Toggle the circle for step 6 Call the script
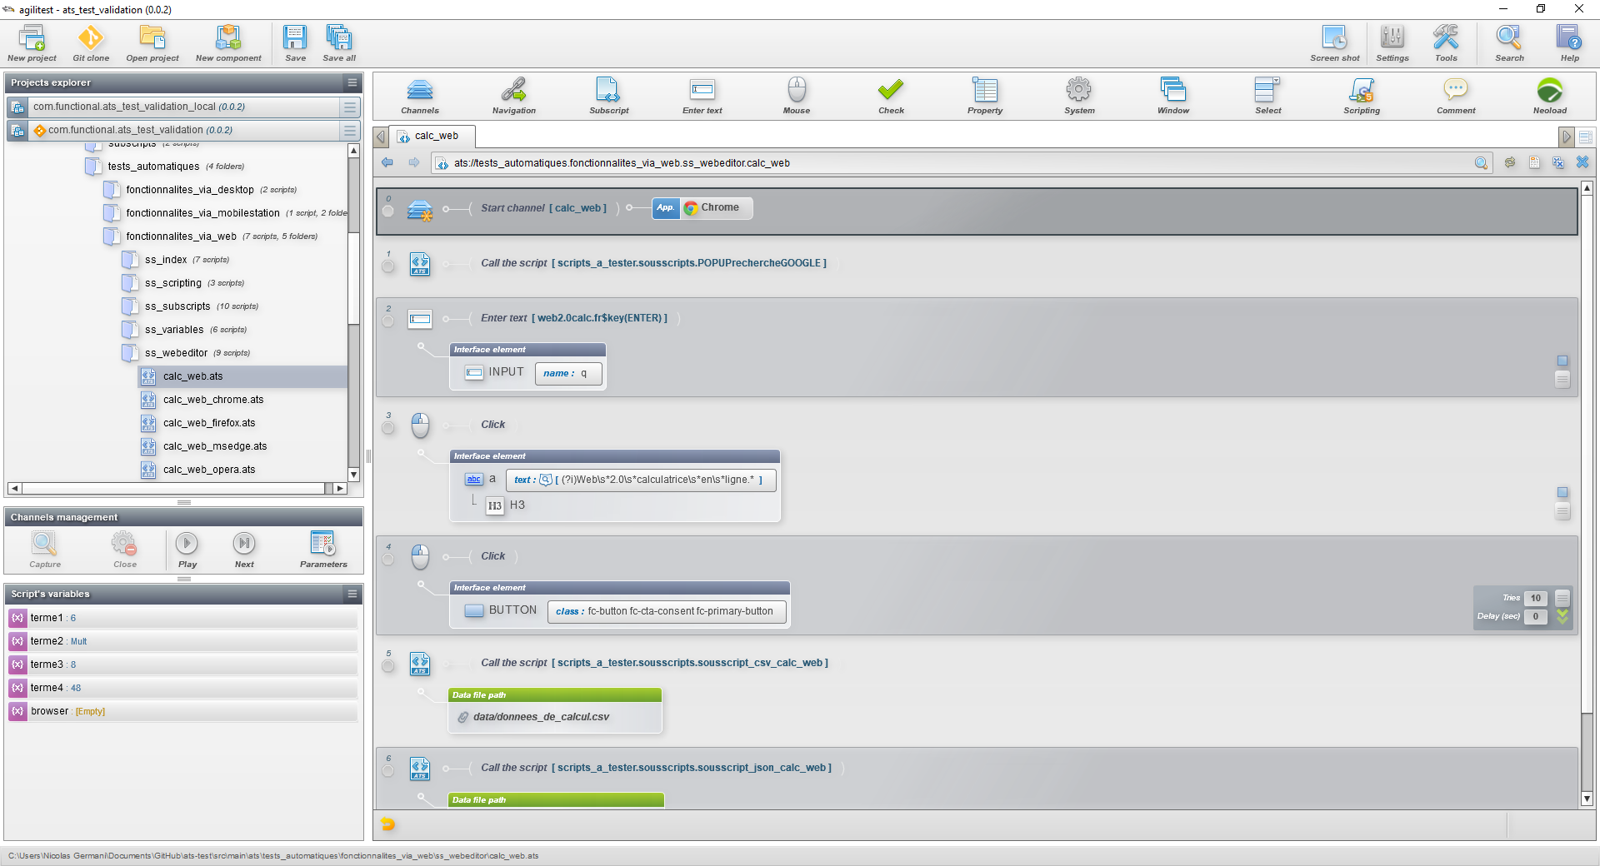The image size is (1600, 866). [x=388, y=771]
